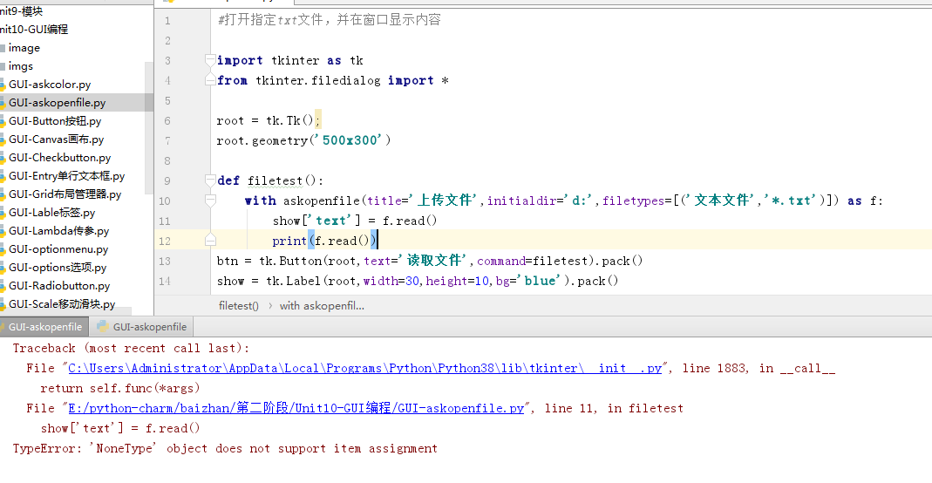Open GUI-Lable标签.py file
932x483 pixels.
coord(51,213)
